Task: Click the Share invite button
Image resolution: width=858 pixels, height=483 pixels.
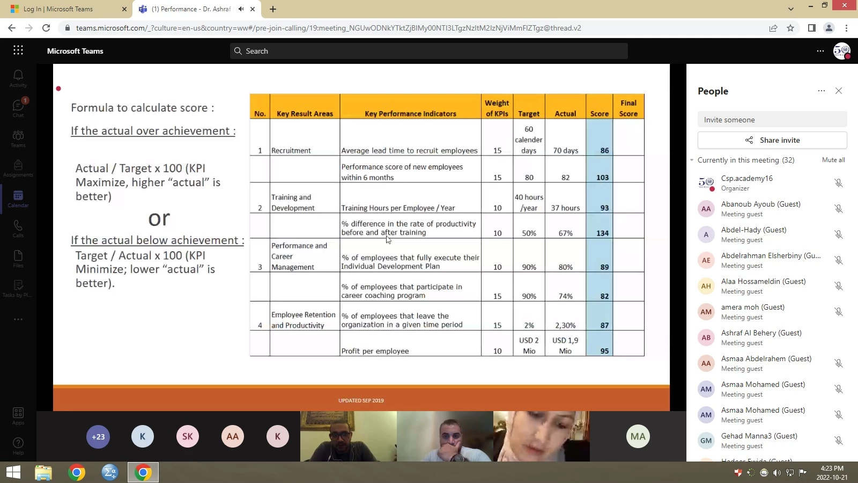Action: click(x=772, y=140)
